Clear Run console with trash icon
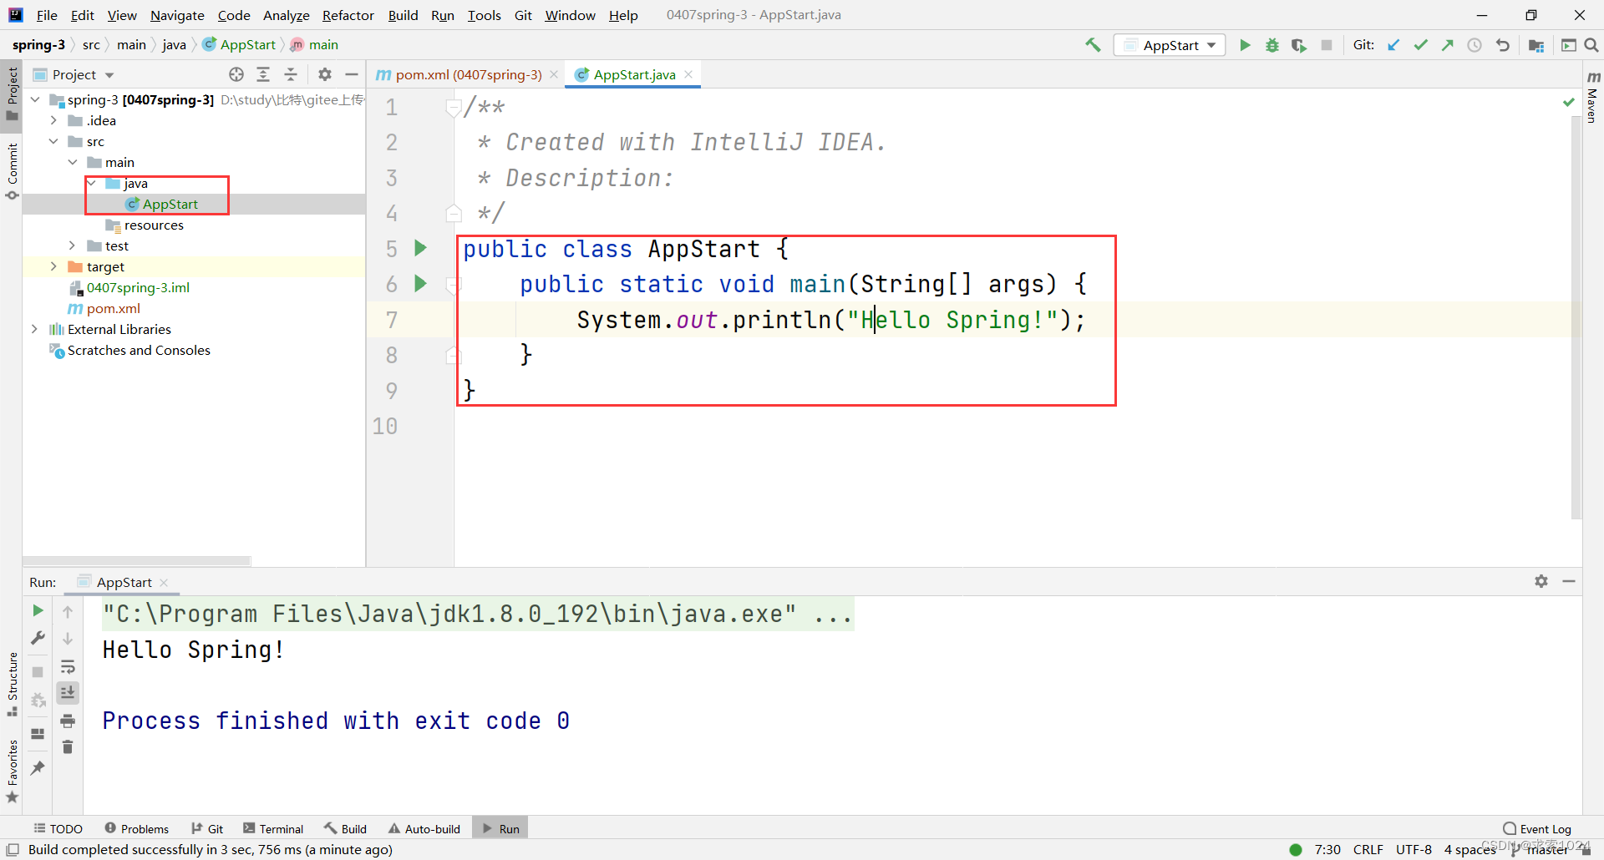 click(68, 746)
